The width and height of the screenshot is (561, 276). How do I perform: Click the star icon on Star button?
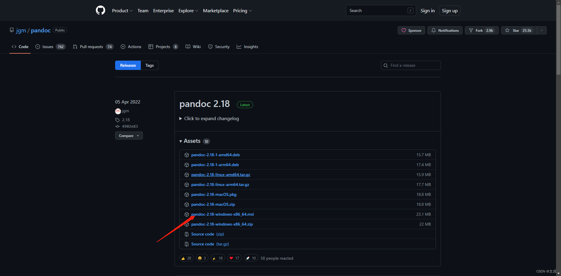coord(507,30)
